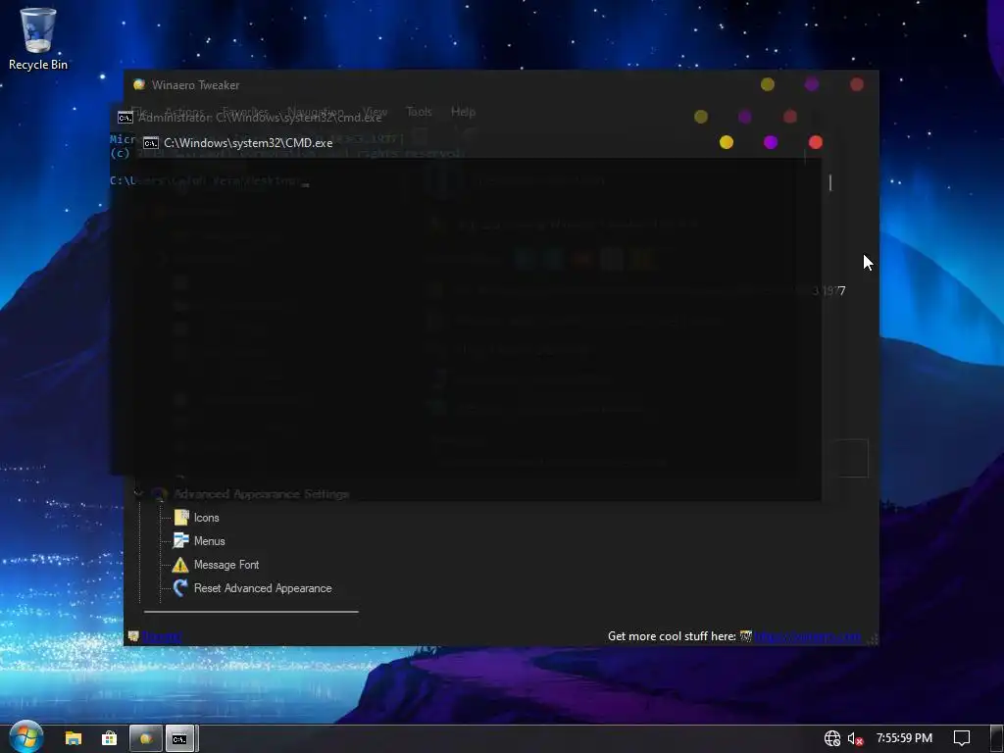Open the Start menu orb
This screenshot has height=753, width=1004.
tap(26, 737)
